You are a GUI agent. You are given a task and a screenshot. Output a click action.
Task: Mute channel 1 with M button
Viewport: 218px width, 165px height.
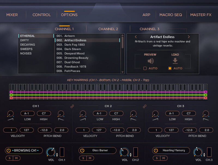tap(16, 158)
